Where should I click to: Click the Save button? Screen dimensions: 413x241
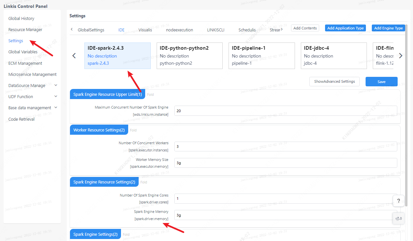point(381,81)
